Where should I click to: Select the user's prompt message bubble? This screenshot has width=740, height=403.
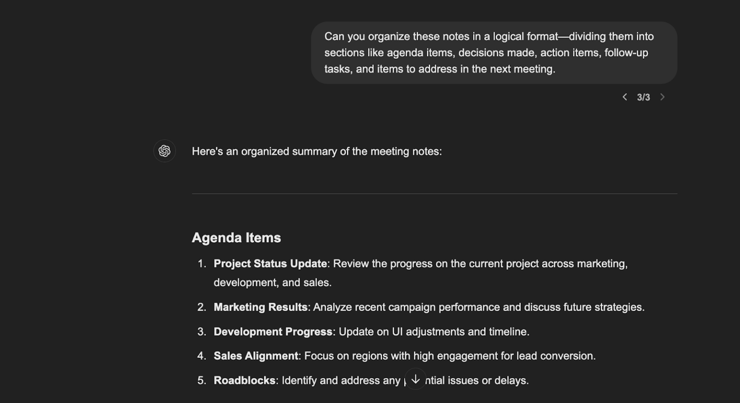tap(494, 52)
